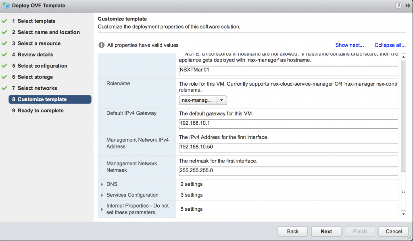Click the Default IPv4 Gateway field
Screen dimensions: 413x241
pos(288,124)
